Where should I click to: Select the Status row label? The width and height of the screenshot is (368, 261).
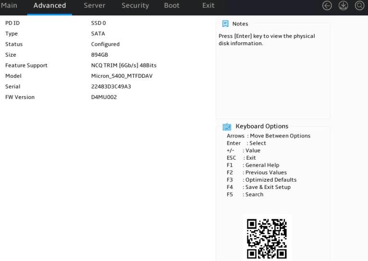[x=14, y=44]
